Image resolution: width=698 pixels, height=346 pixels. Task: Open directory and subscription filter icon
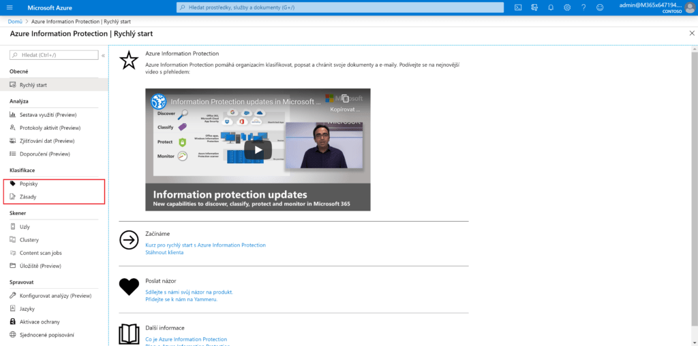tap(534, 7)
